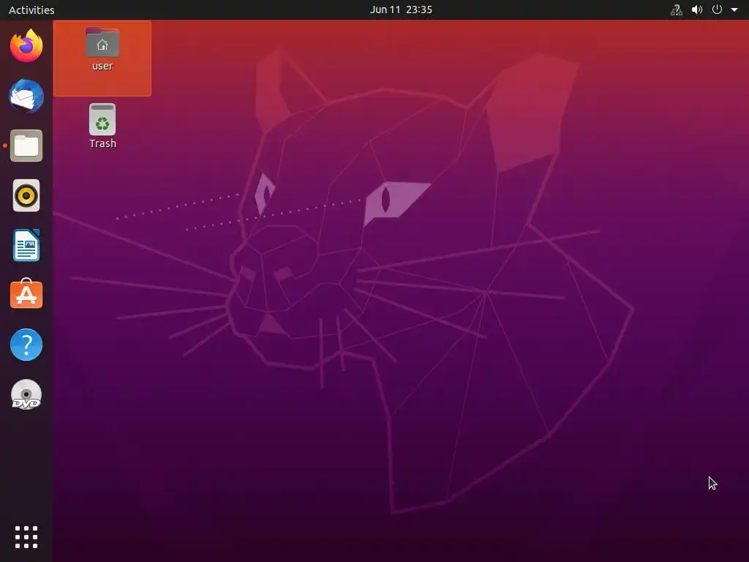Viewport: 749px width, 562px height.
Task: Open Ubuntu Software store
Action: tap(26, 294)
